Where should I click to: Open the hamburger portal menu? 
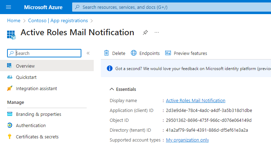click(8, 7)
